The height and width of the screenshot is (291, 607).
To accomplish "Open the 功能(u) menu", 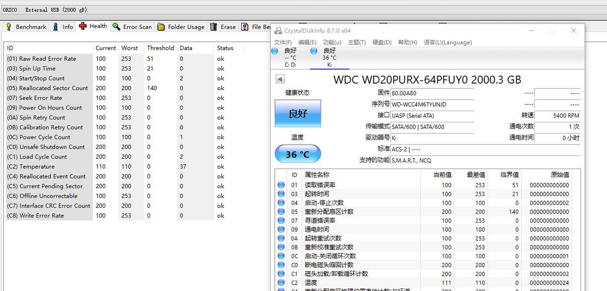I will click(x=332, y=42).
